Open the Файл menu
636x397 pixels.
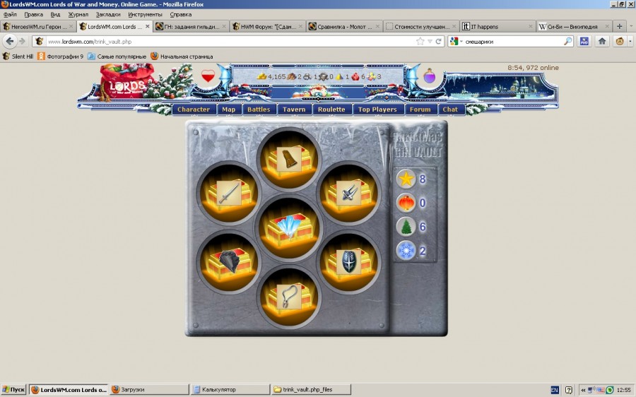pyautogui.click(x=10, y=14)
